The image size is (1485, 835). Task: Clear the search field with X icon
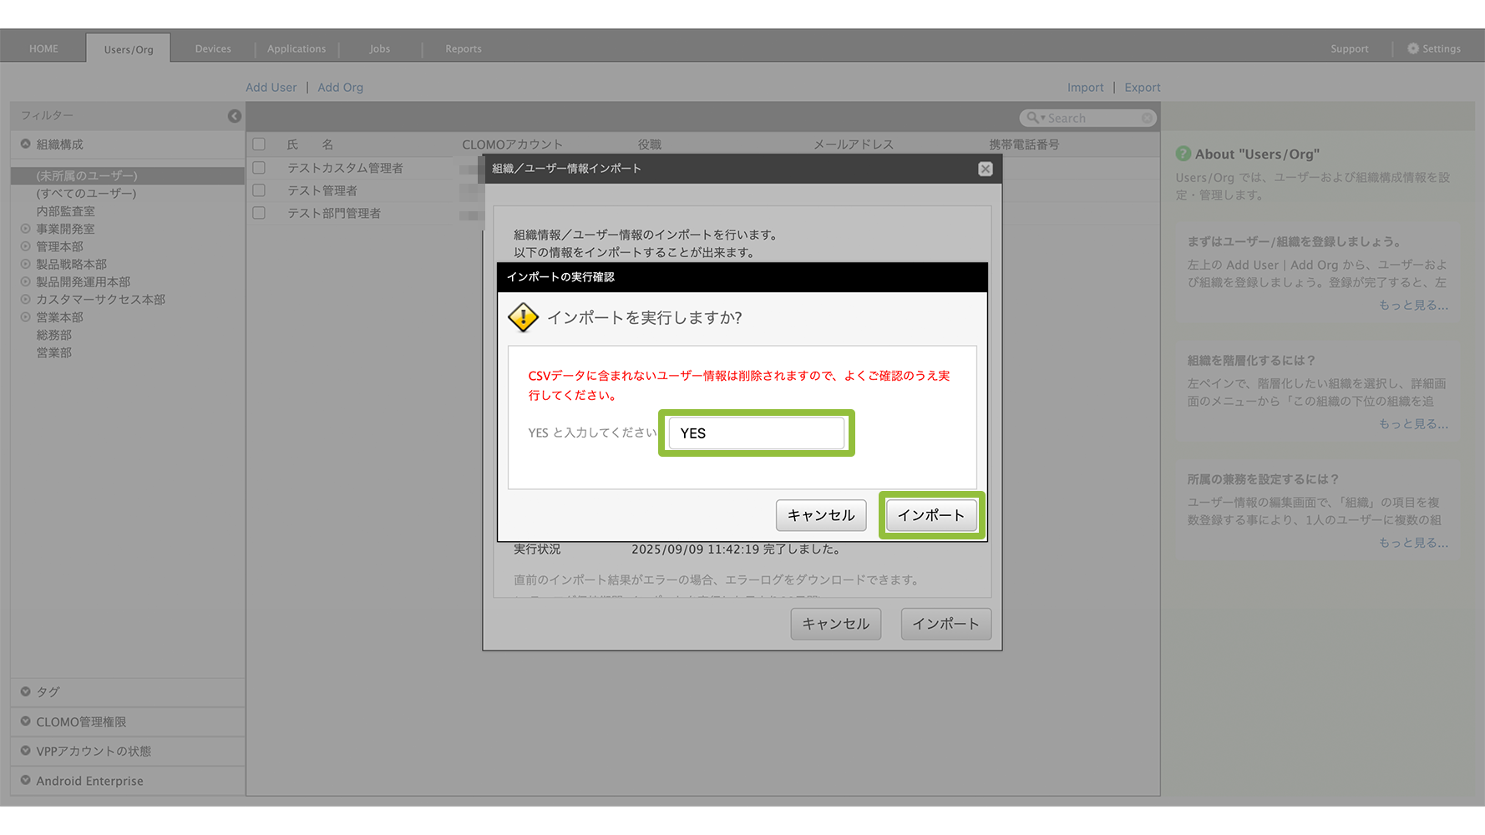click(1147, 119)
